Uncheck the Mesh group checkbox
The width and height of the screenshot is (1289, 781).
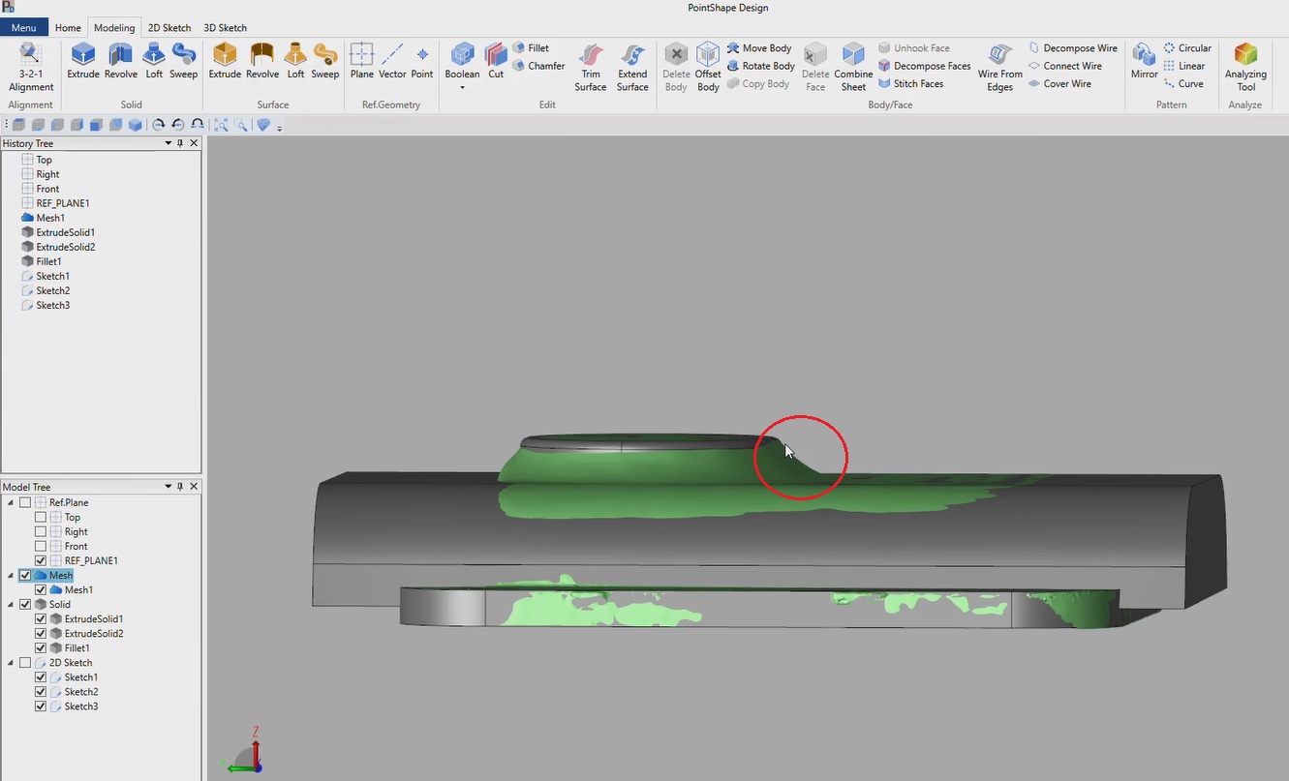coord(25,575)
